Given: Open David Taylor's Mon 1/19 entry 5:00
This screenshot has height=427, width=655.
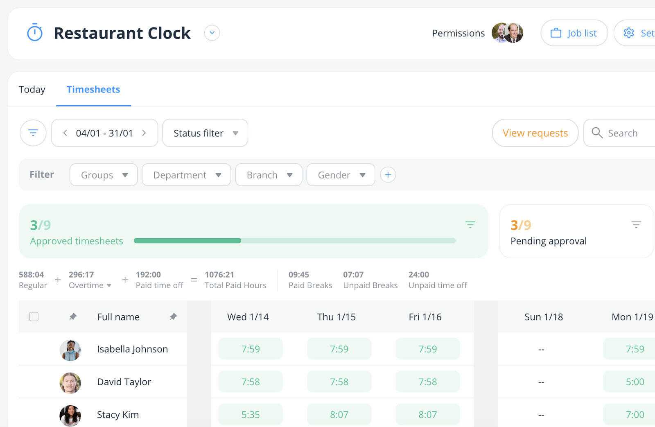Looking at the screenshot, I should 629,382.
